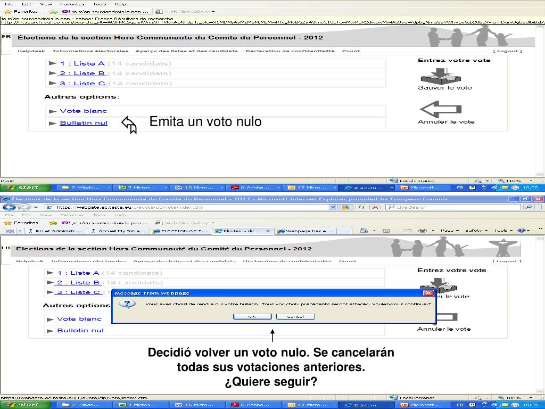
Task: Choose the Bulletin nul link in upper window
Action: [x=84, y=123]
